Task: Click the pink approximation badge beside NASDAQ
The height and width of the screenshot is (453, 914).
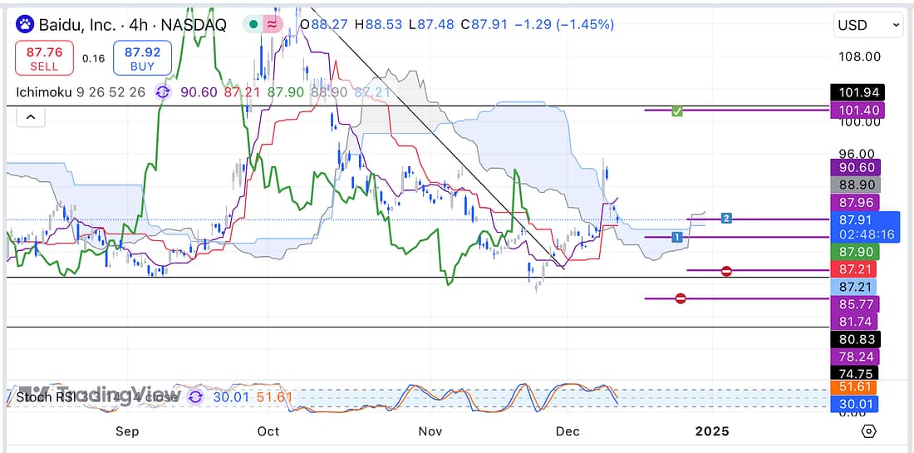Action: [x=272, y=25]
